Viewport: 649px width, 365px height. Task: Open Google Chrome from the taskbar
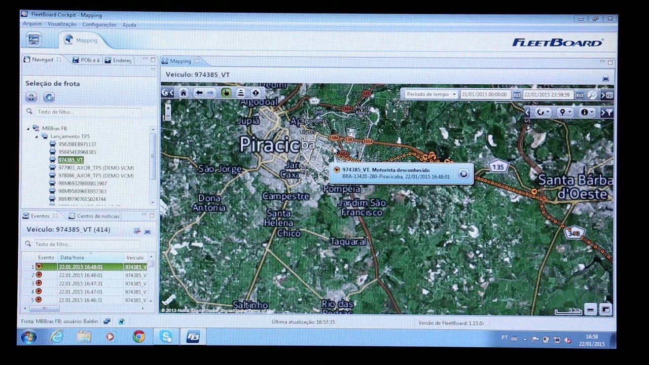pyautogui.click(x=138, y=336)
